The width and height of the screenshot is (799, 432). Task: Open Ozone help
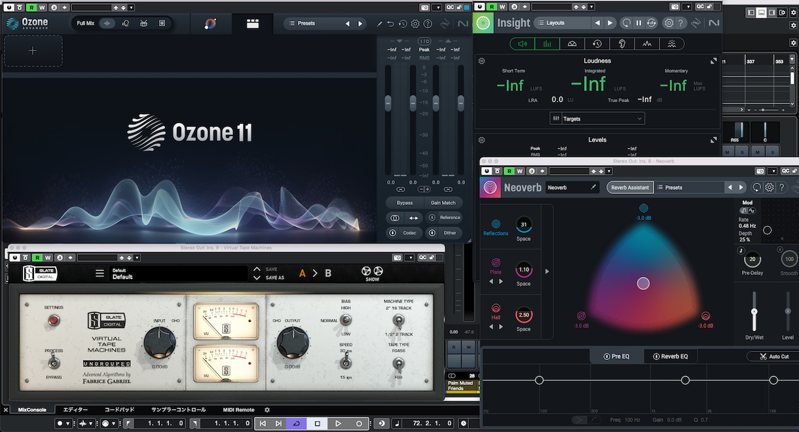(x=428, y=24)
